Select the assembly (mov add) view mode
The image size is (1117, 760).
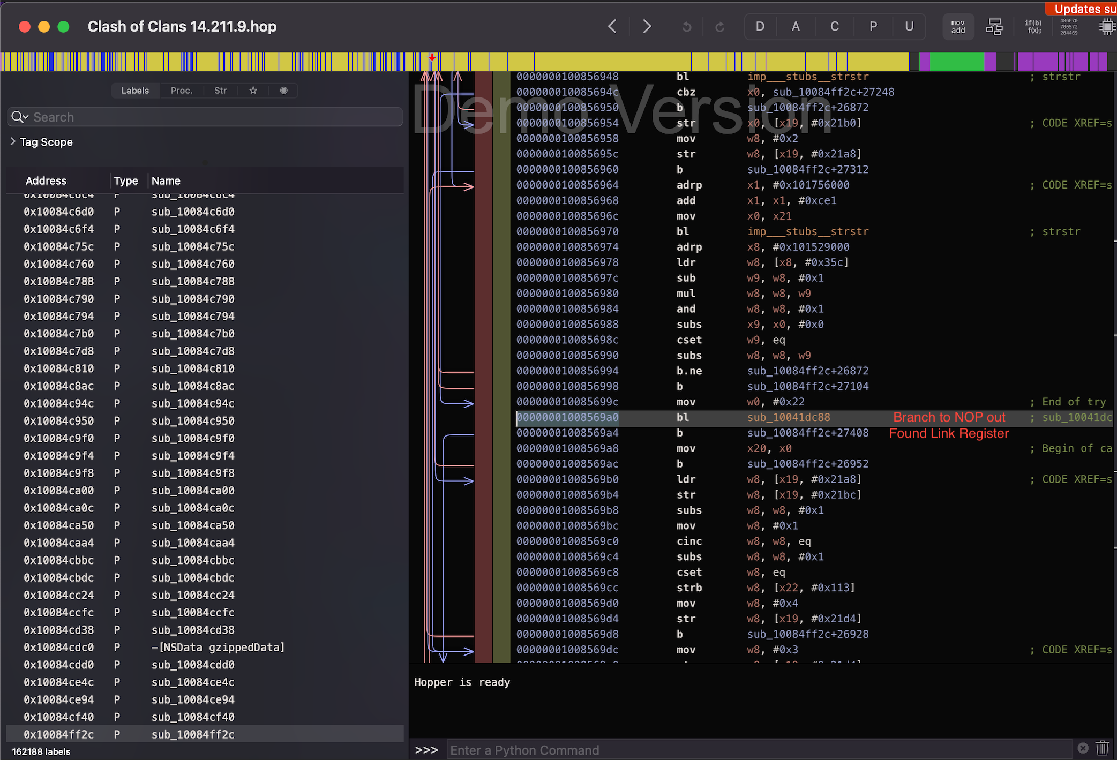[x=958, y=26]
